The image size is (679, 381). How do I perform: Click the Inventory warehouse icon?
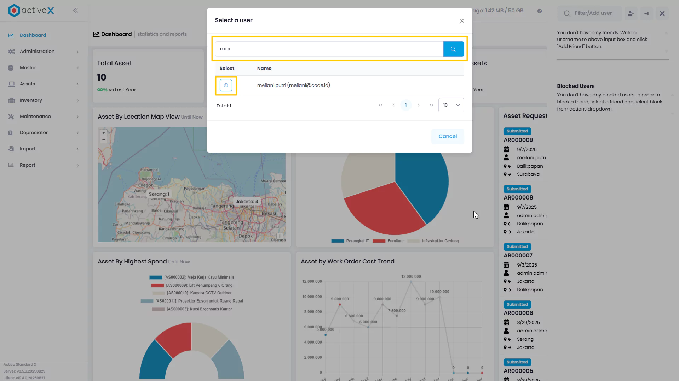point(11,100)
